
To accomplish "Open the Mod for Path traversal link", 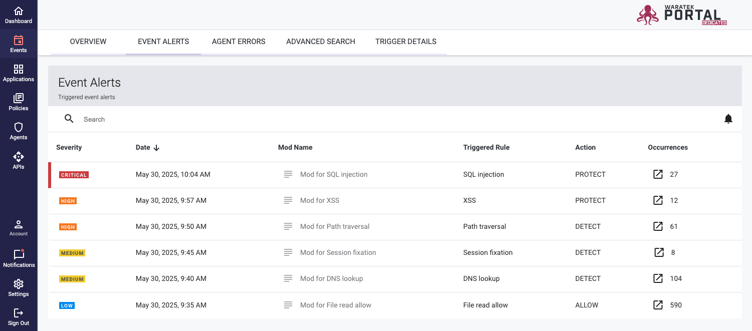I will pos(335,226).
